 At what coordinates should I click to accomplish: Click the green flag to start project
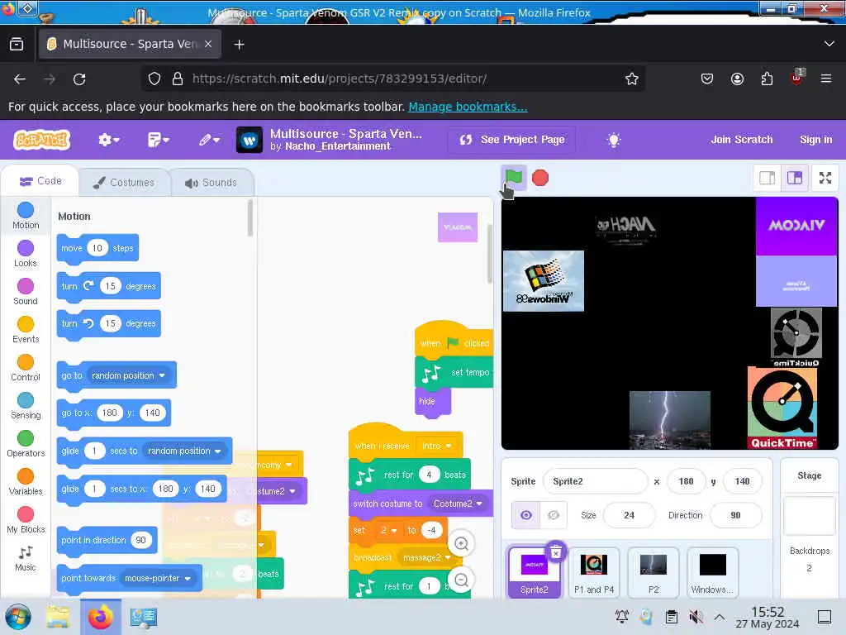point(513,177)
